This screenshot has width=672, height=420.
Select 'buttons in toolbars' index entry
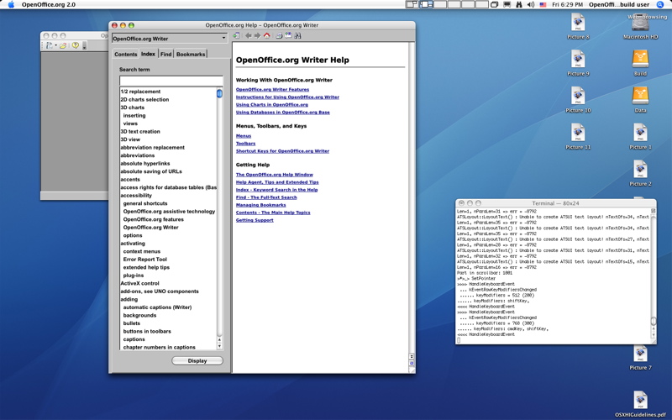tap(147, 331)
